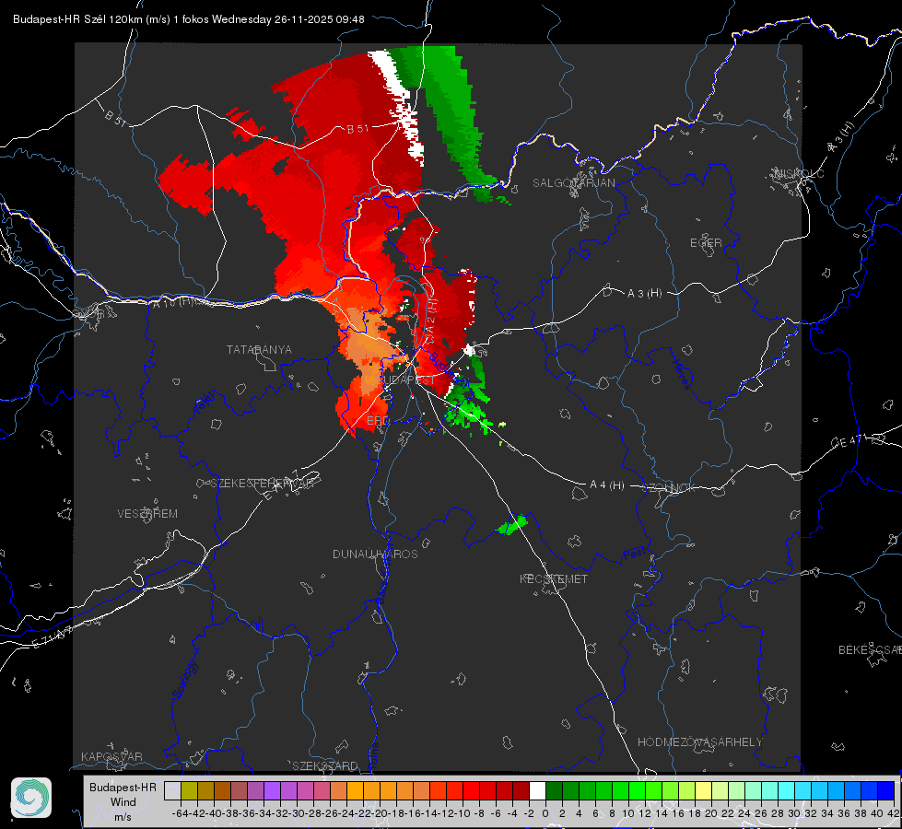Image resolution: width=902 pixels, height=829 pixels.
Task: Select the white swatch between -2 and 0
Action: (x=537, y=790)
